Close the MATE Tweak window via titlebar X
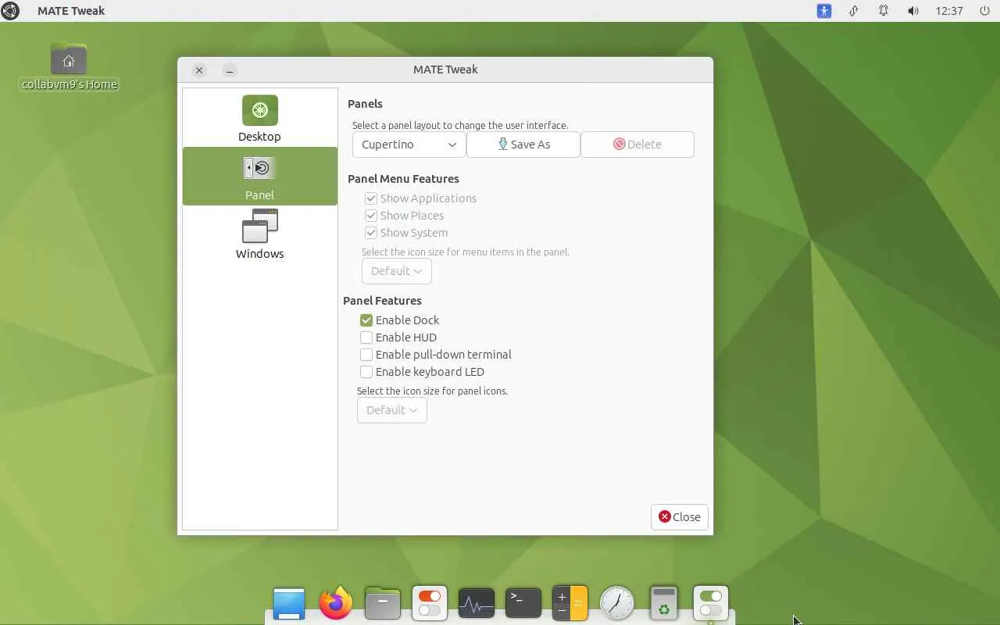 [199, 70]
